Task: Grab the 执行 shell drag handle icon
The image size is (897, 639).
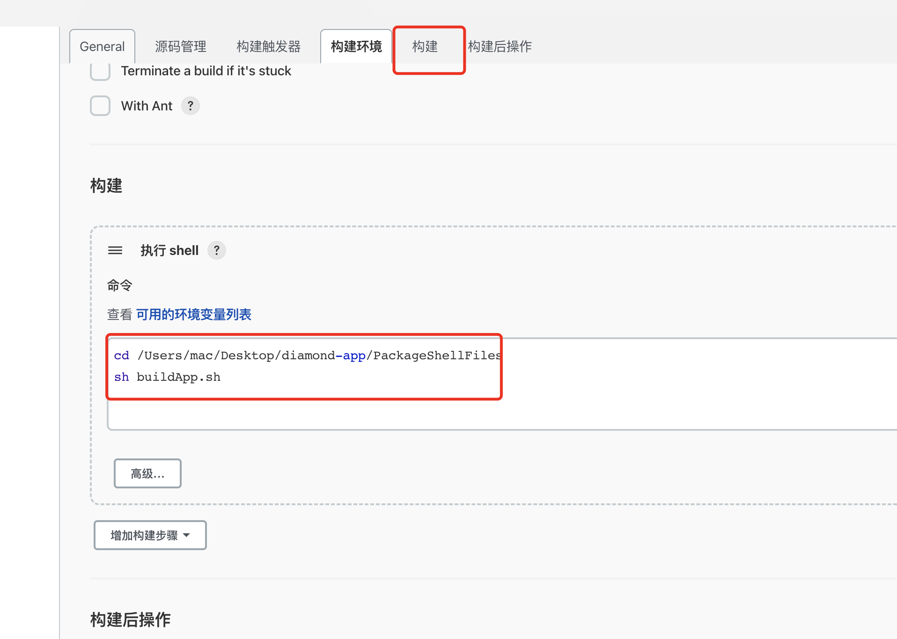Action: pyautogui.click(x=115, y=250)
